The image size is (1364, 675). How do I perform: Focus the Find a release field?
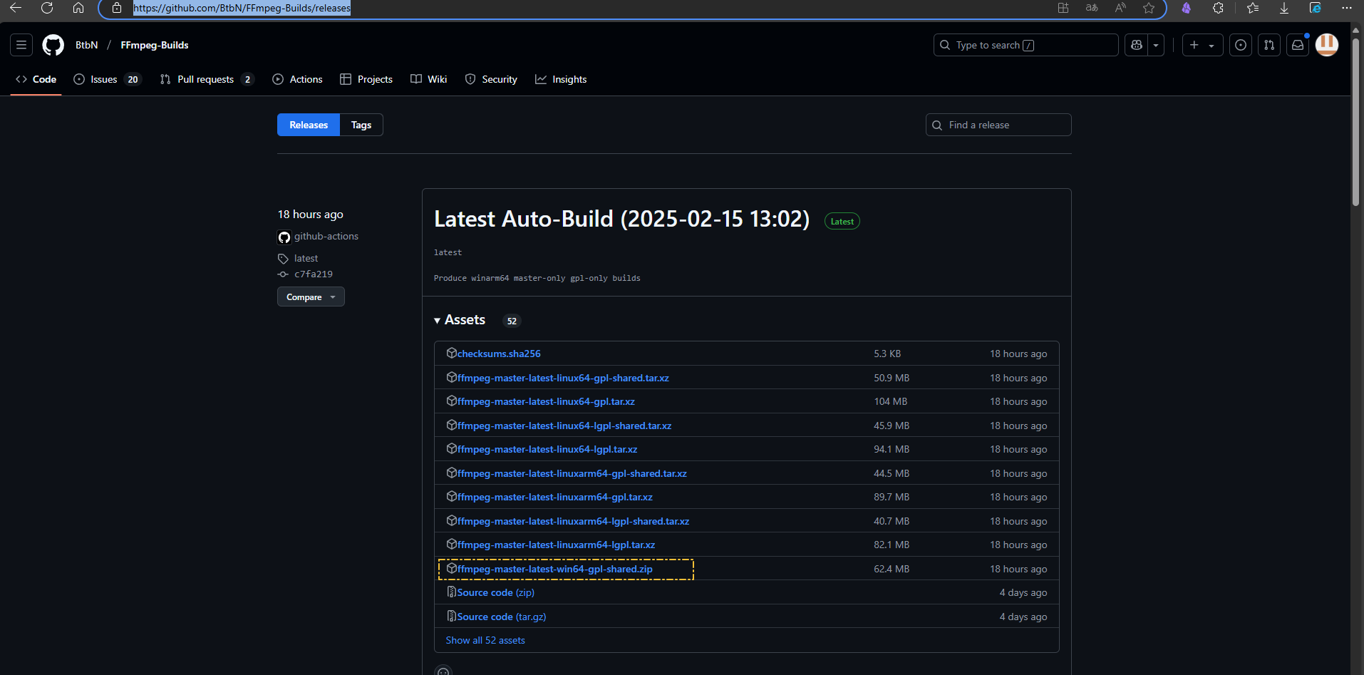coord(998,125)
